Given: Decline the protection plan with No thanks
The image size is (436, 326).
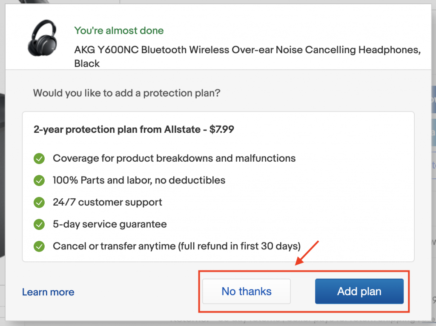Looking at the screenshot, I should point(247,292).
